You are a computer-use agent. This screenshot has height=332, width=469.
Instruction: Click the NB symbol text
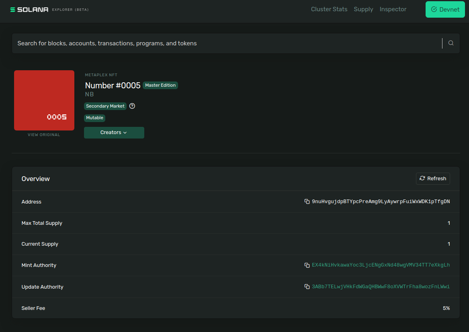90,94
